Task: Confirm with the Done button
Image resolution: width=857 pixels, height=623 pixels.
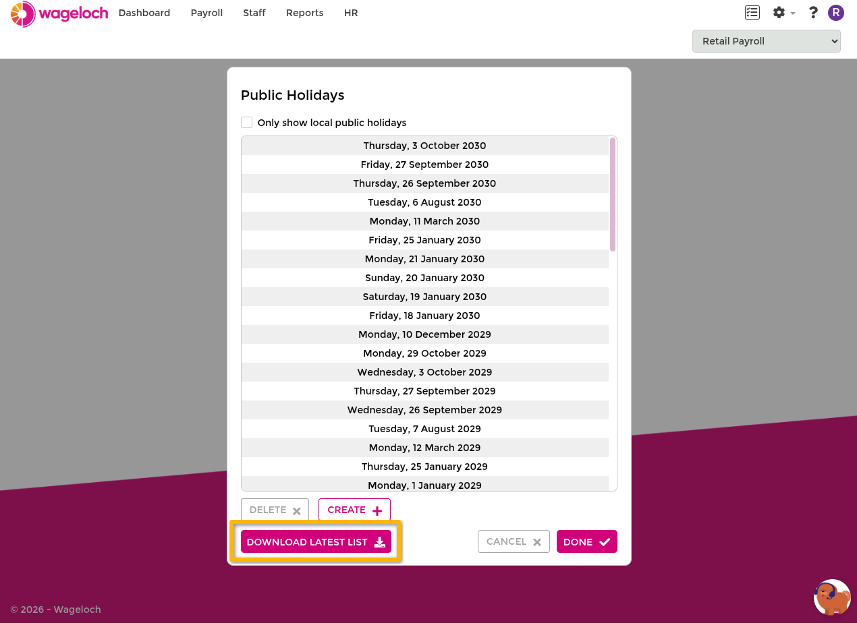Action: coord(586,541)
